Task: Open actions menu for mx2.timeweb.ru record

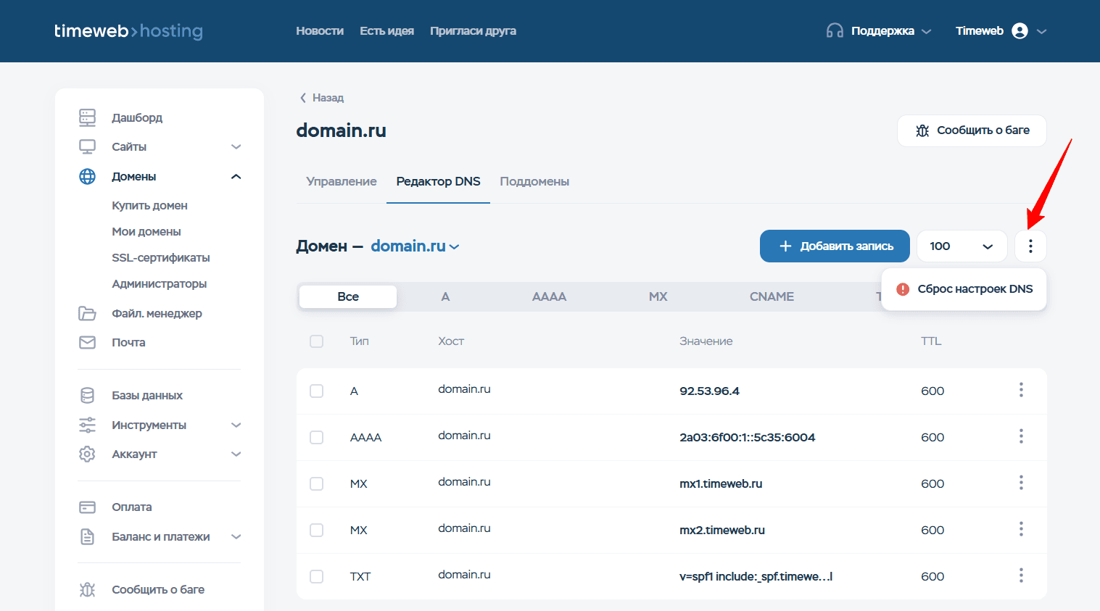Action: click(1021, 529)
